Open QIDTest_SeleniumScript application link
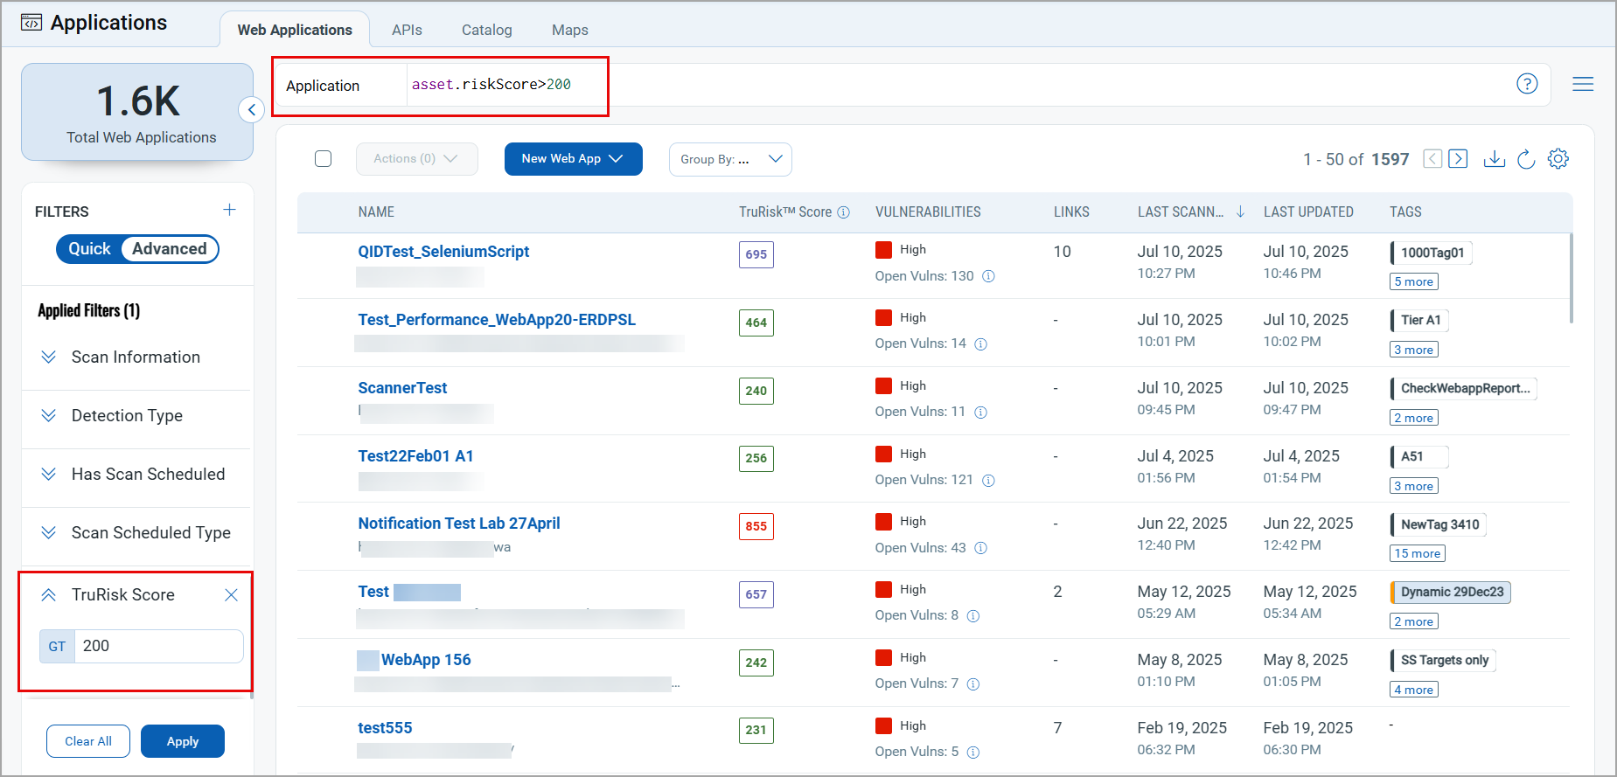Image resolution: width=1617 pixels, height=777 pixels. click(443, 252)
